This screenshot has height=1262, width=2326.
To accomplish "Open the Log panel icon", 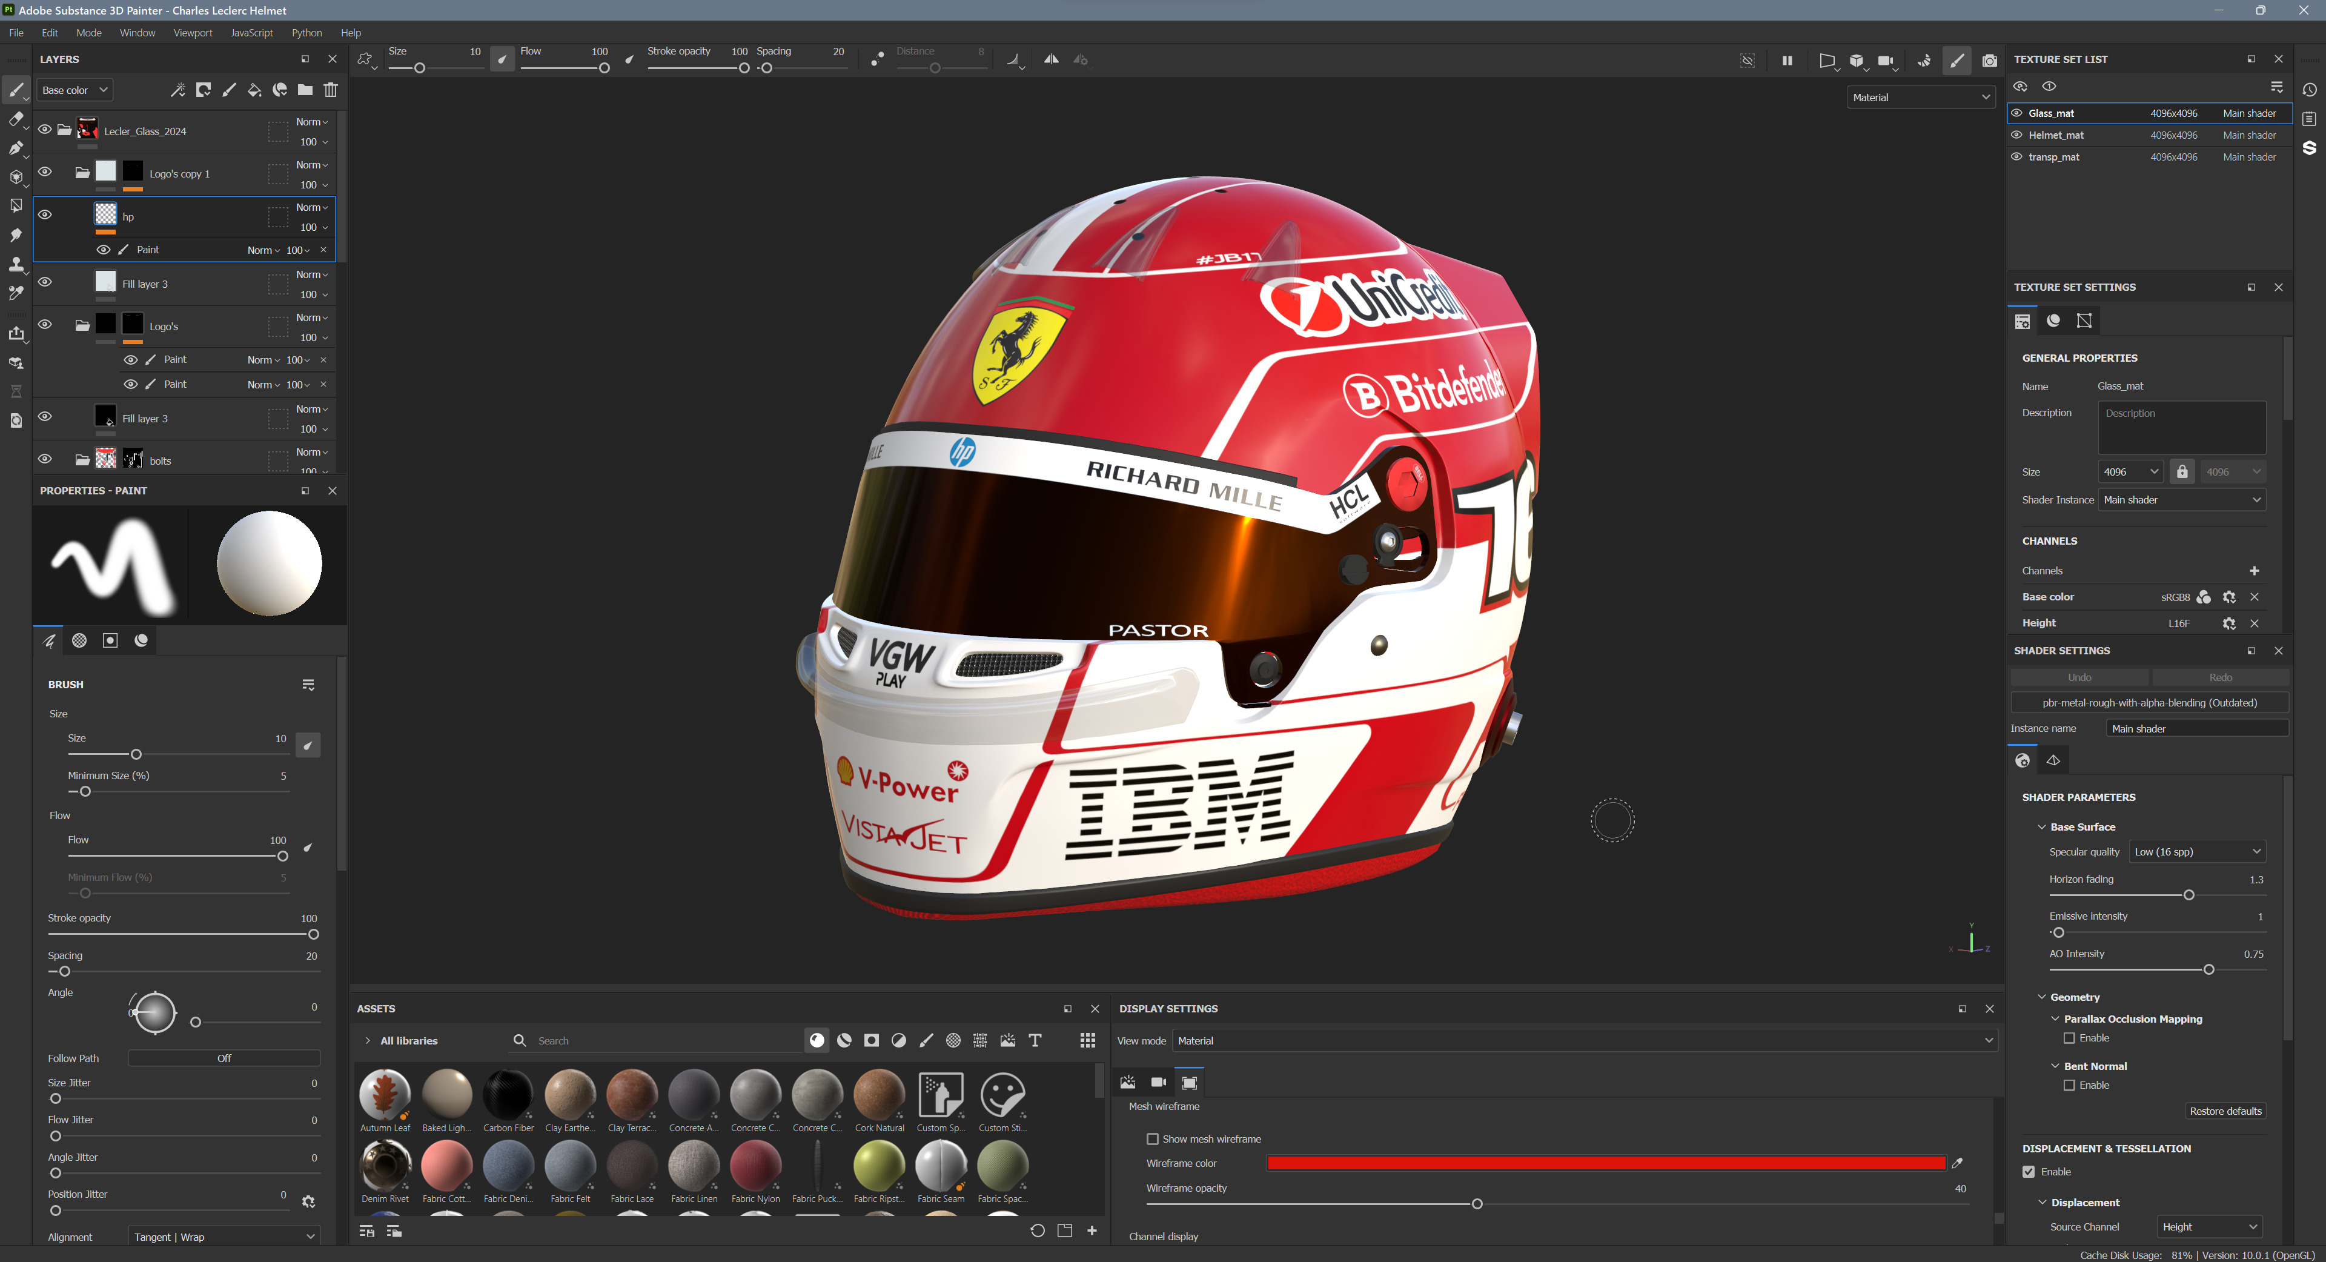I will (x=2309, y=118).
